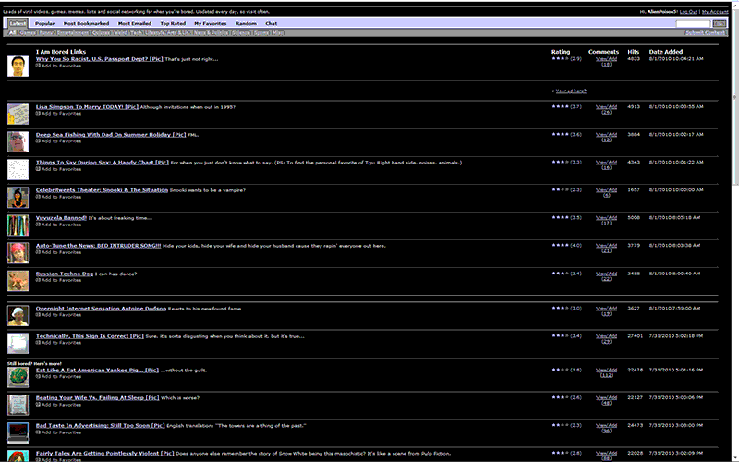The image size is (739, 462).
Task: Open the Celebritweets Theater thumbnail image
Action: (x=18, y=198)
